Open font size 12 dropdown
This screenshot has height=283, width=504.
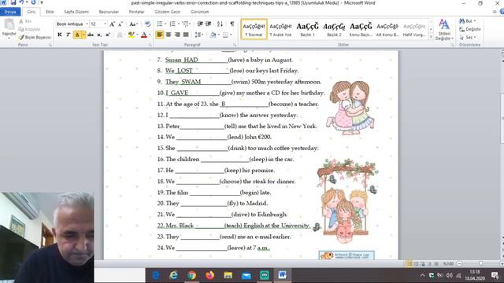[x=105, y=24]
